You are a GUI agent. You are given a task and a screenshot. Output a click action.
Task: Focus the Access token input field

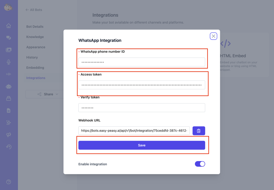pos(142,85)
